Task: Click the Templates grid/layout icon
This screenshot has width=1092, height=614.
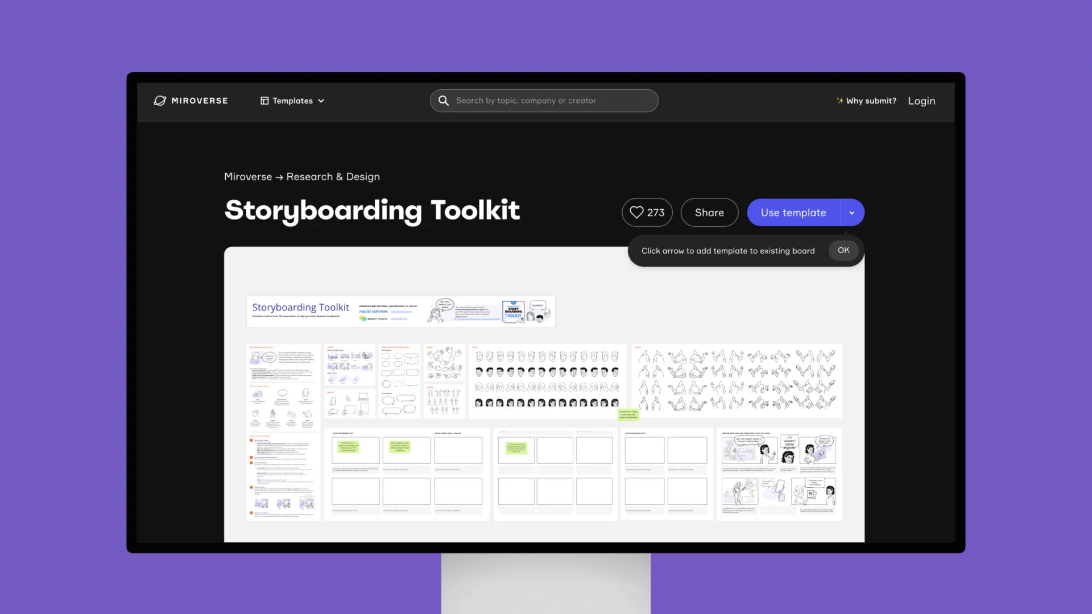Action: (264, 101)
